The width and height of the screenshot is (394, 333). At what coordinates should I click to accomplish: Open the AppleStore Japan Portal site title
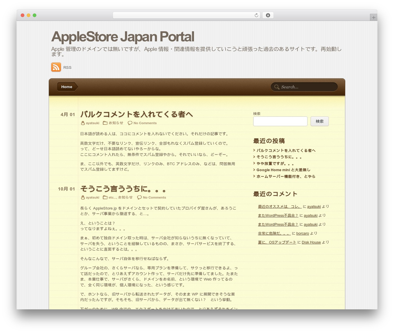123,37
